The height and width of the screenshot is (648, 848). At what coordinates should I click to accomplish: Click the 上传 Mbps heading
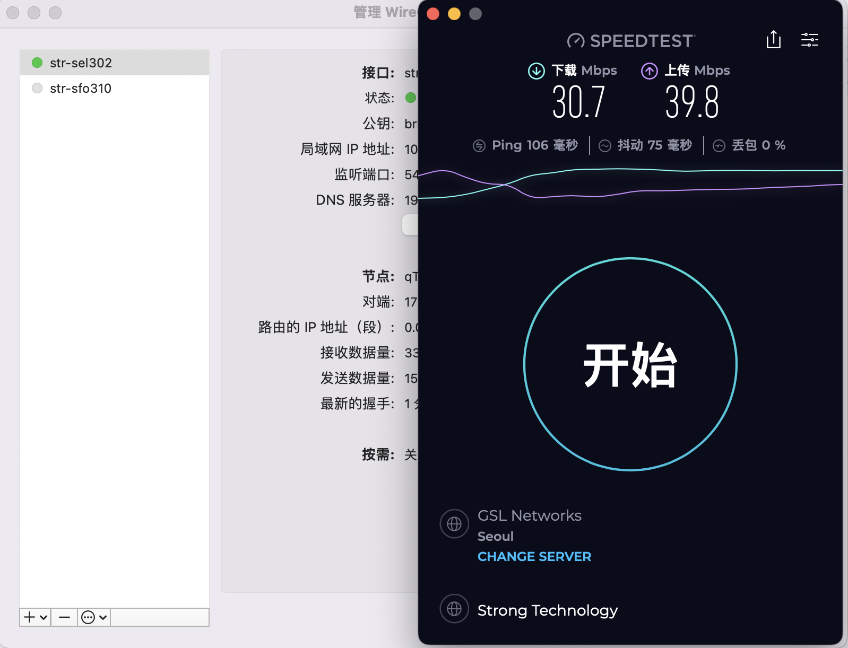click(x=697, y=71)
